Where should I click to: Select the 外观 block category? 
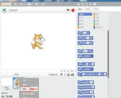click(x=85, y=18)
